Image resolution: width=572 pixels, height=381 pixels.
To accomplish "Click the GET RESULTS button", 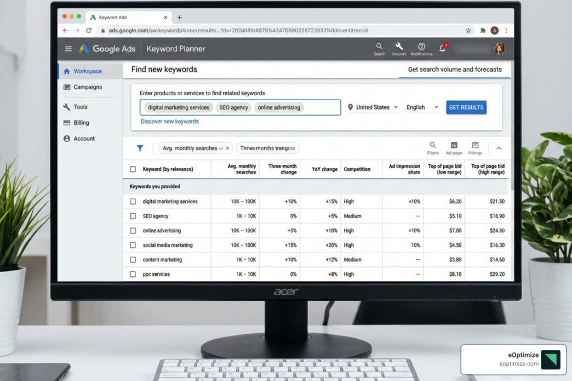I will click(x=466, y=107).
